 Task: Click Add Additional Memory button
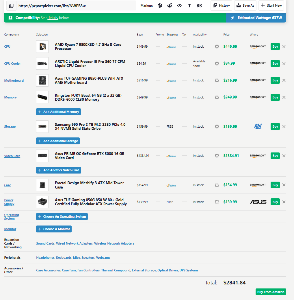[x=58, y=112]
